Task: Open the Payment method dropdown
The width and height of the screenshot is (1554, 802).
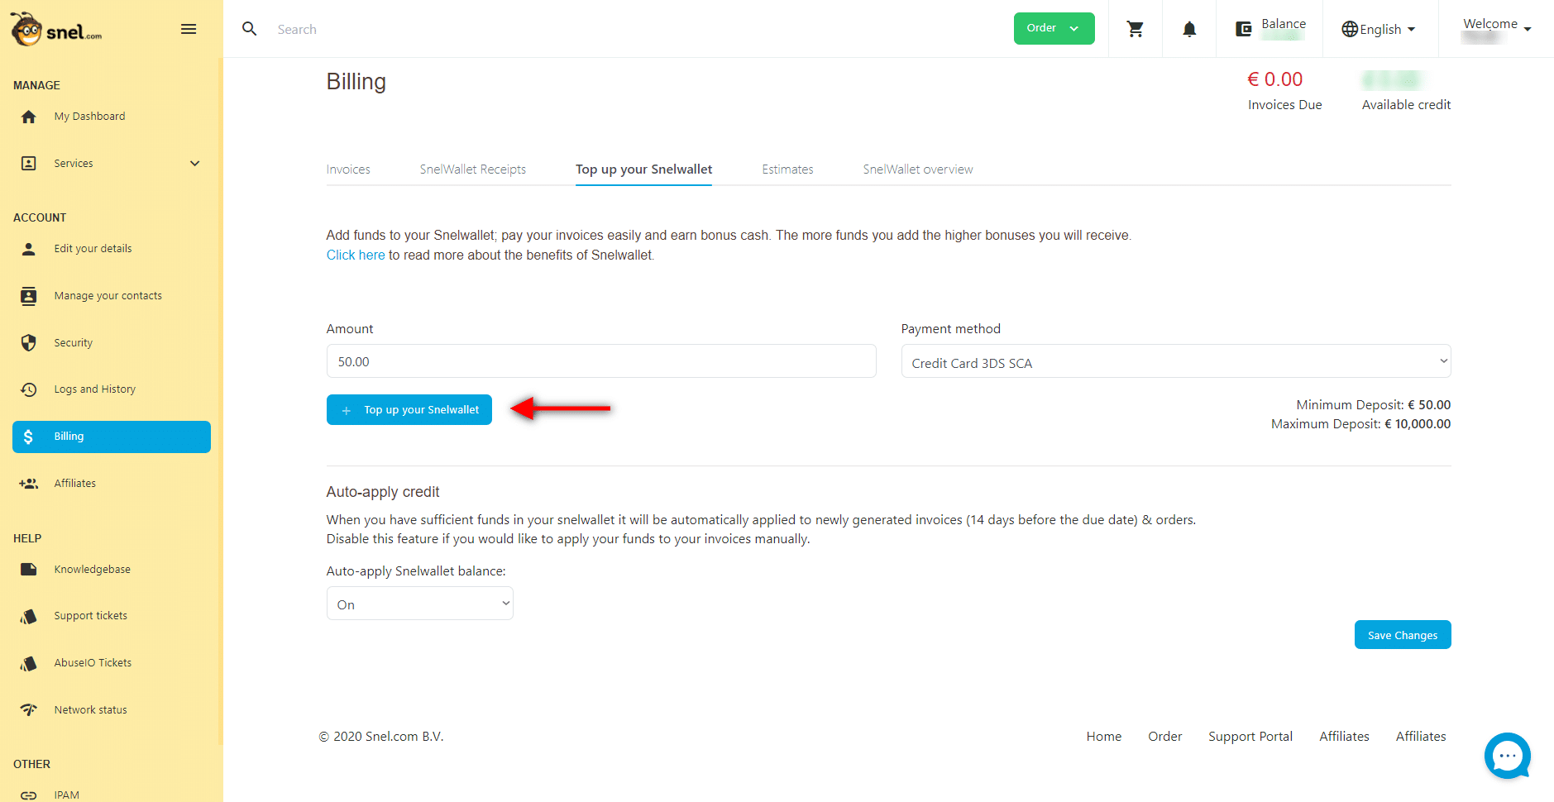Action: click(1175, 361)
